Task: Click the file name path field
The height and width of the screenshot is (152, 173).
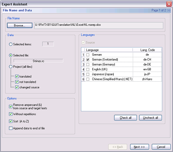Action: pos(99,25)
